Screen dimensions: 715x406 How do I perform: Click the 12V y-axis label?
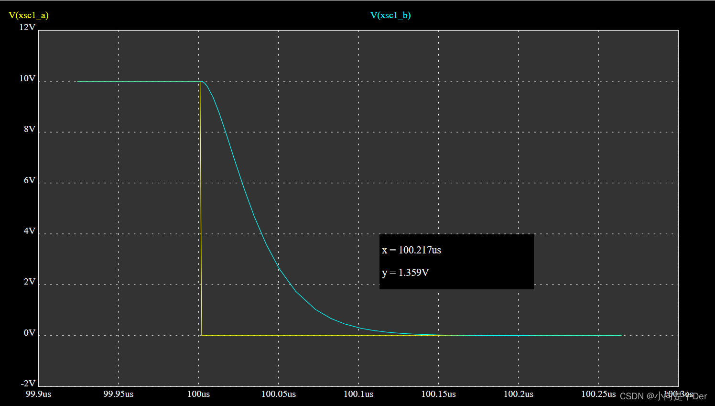(x=27, y=27)
